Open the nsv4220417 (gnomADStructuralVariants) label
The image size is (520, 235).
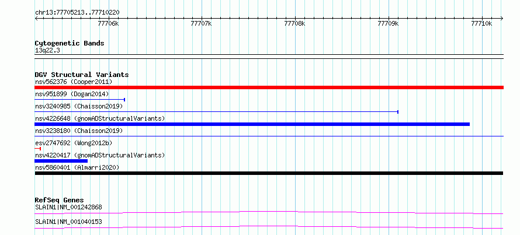(x=100, y=155)
